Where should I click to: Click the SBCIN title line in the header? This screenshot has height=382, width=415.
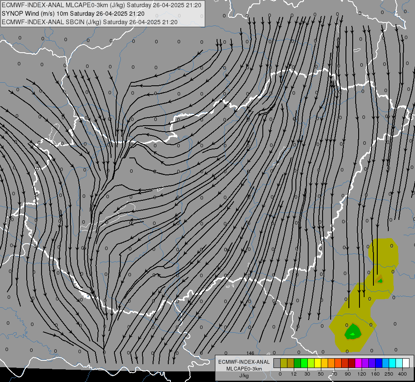click(89, 22)
